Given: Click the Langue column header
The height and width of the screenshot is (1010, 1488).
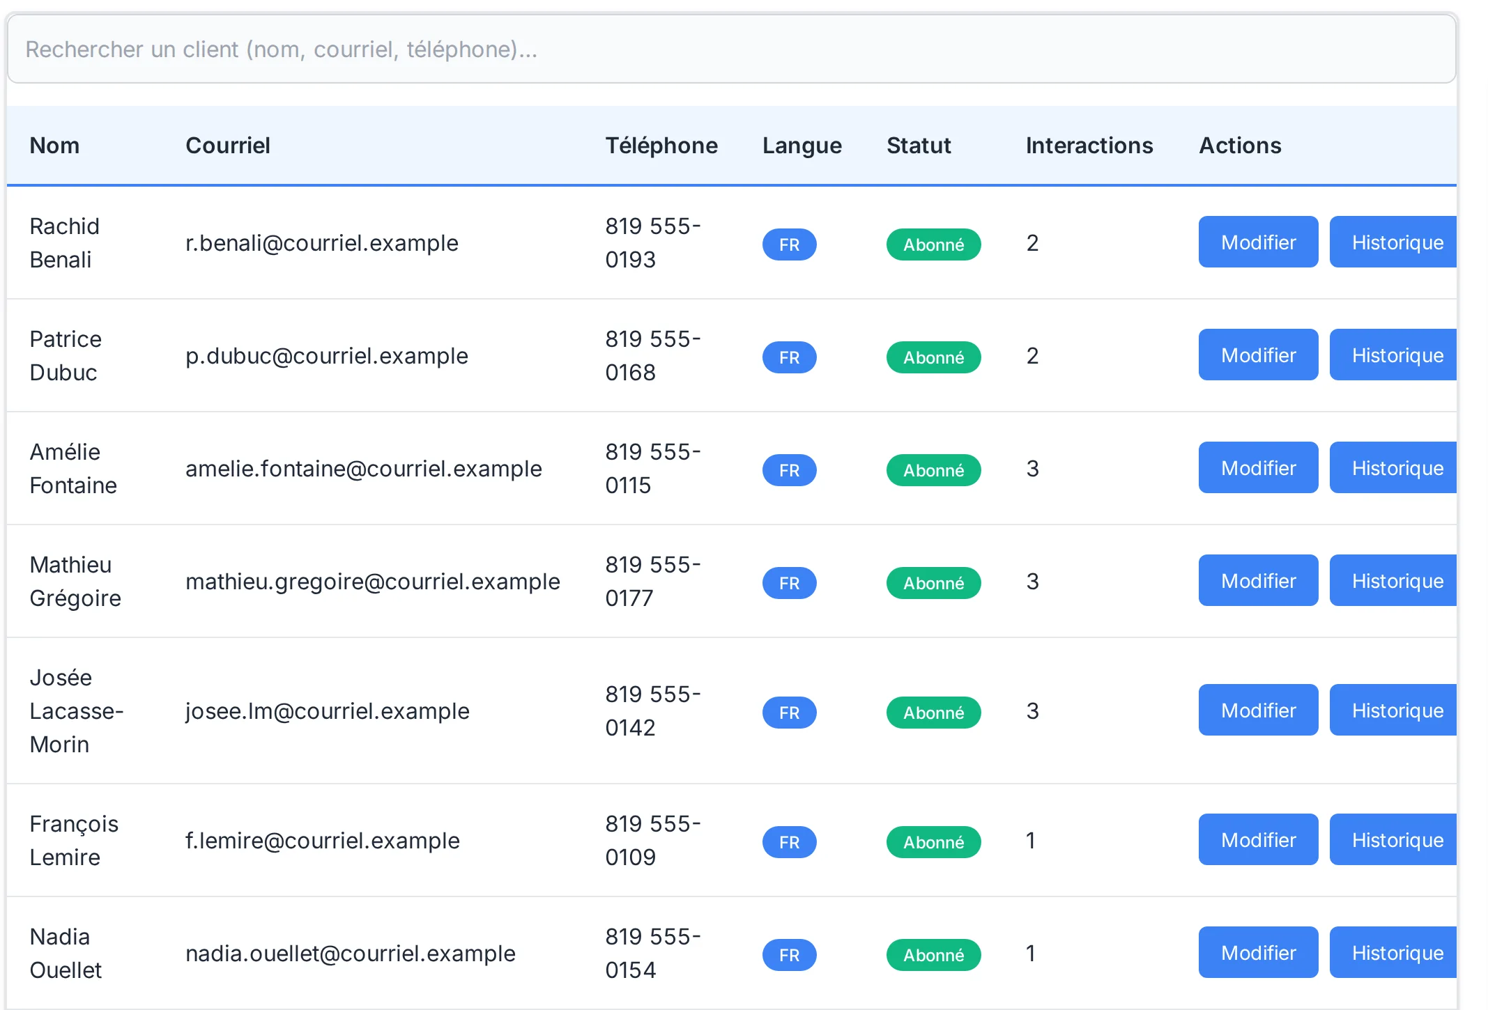Looking at the screenshot, I should tap(802, 146).
